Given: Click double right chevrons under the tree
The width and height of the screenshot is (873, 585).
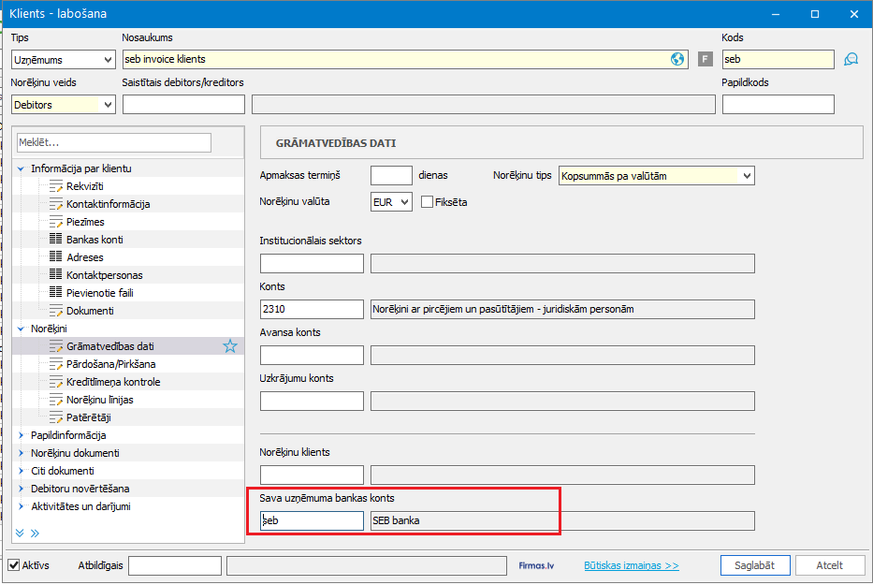Looking at the screenshot, I should [35, 534].
